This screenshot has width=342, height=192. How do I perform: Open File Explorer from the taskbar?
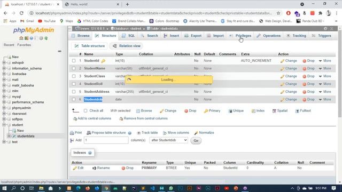41,188
